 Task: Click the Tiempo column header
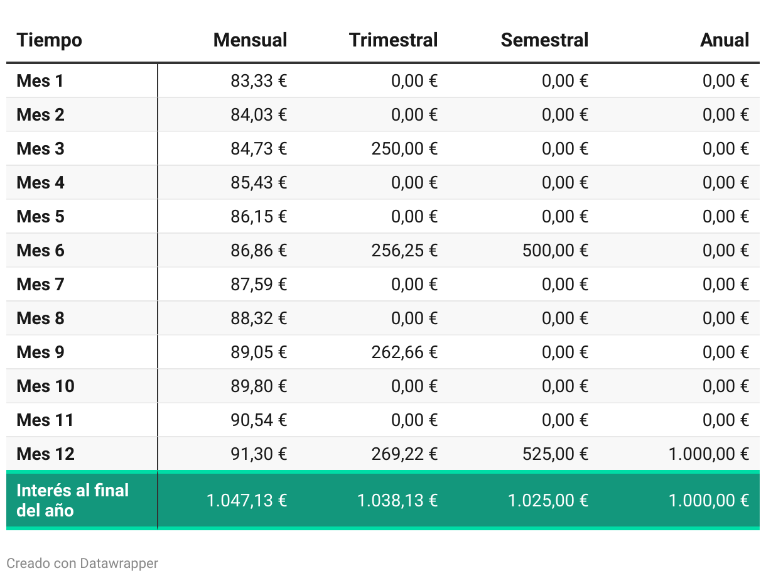coord(49,40)
